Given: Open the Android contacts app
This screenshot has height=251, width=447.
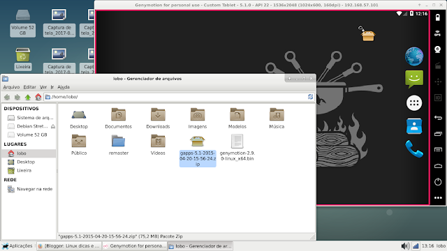Looking at the screenshot, I should click(414, 125).
